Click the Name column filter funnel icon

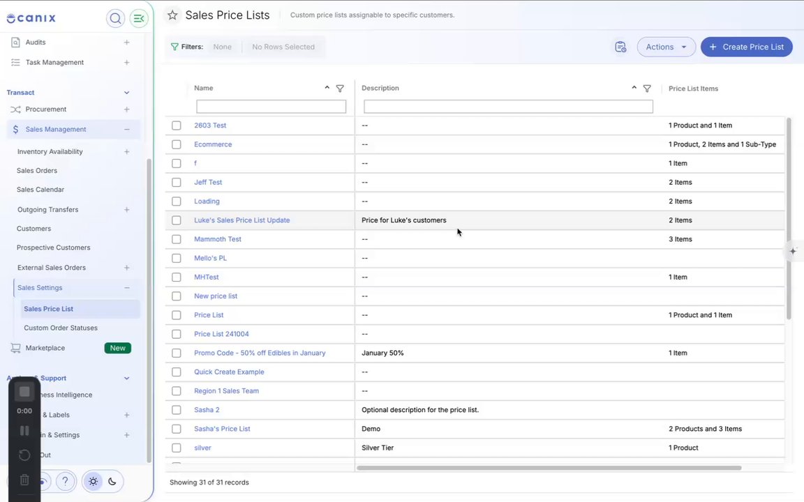coord(340,89)
